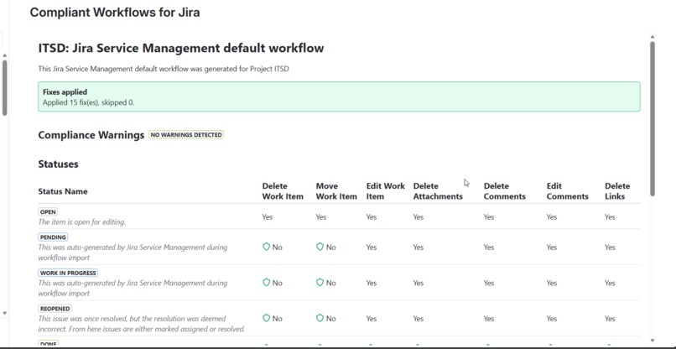
Task: Click shield icon in Work In Progress Delete Work Item
Action: coord(266,283)
